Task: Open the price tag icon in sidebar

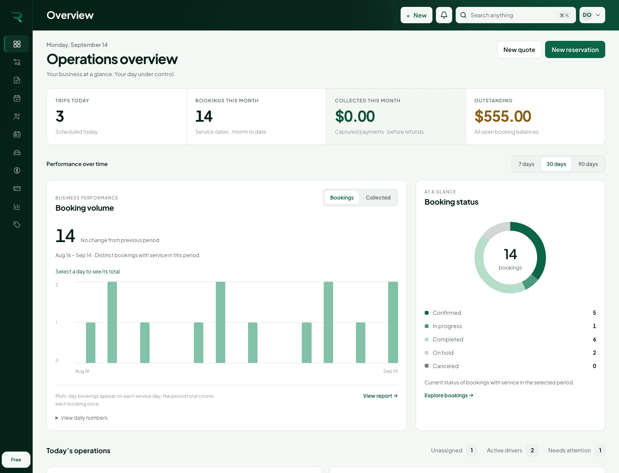Action: pyautogui.click(x=17, y=224)
